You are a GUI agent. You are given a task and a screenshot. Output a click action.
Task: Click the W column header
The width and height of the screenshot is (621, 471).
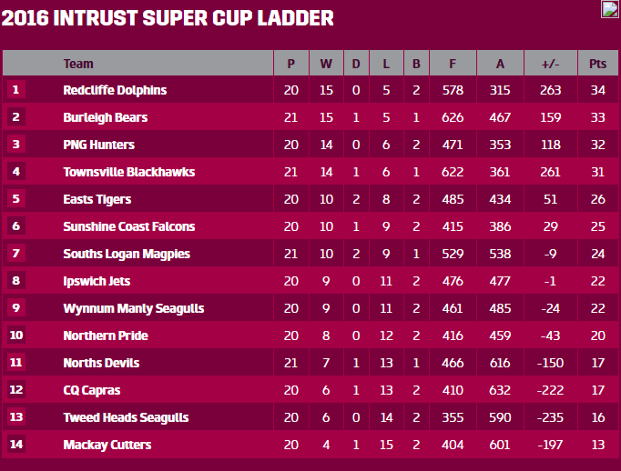pos(326,64)
